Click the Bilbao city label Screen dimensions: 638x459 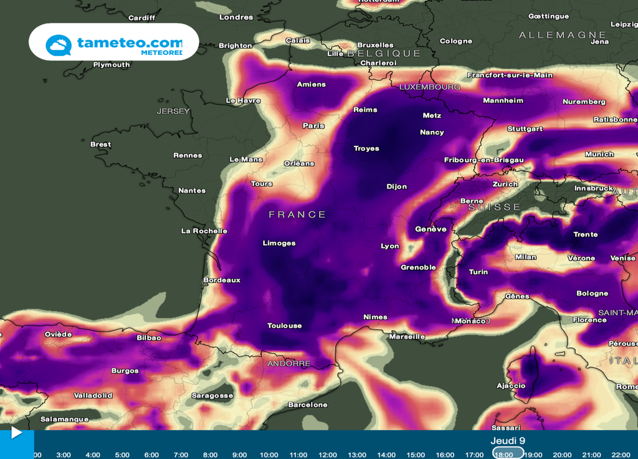pos(149,337)
